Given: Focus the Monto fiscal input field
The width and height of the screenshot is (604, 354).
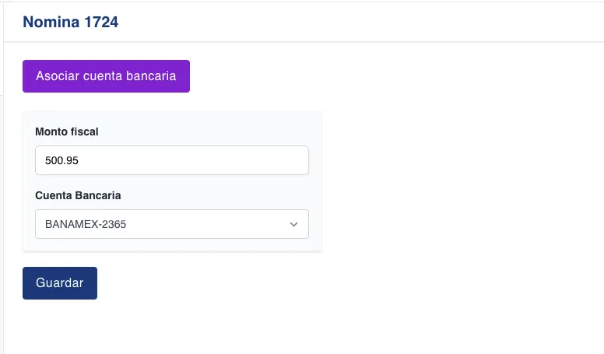Looking at the screenshot, I should [171, 161].
